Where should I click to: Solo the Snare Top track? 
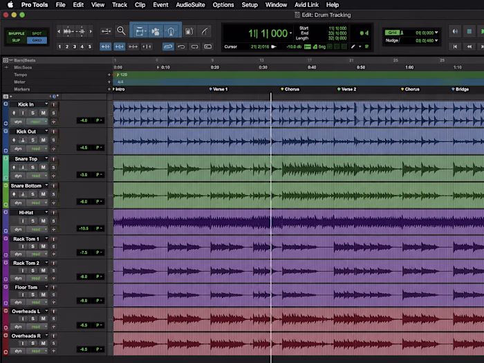32,167
